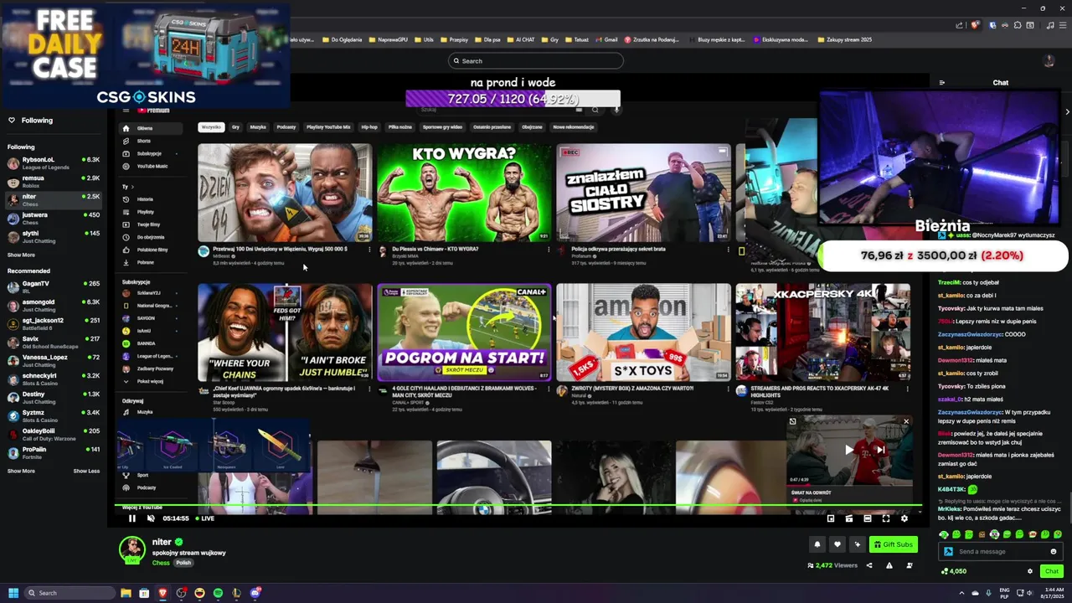Pause the niter live stream

[131, 518]
